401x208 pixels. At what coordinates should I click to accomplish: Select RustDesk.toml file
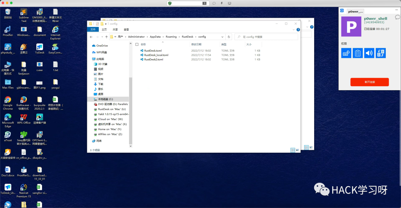pyautogui.click(x=153, y=51)
